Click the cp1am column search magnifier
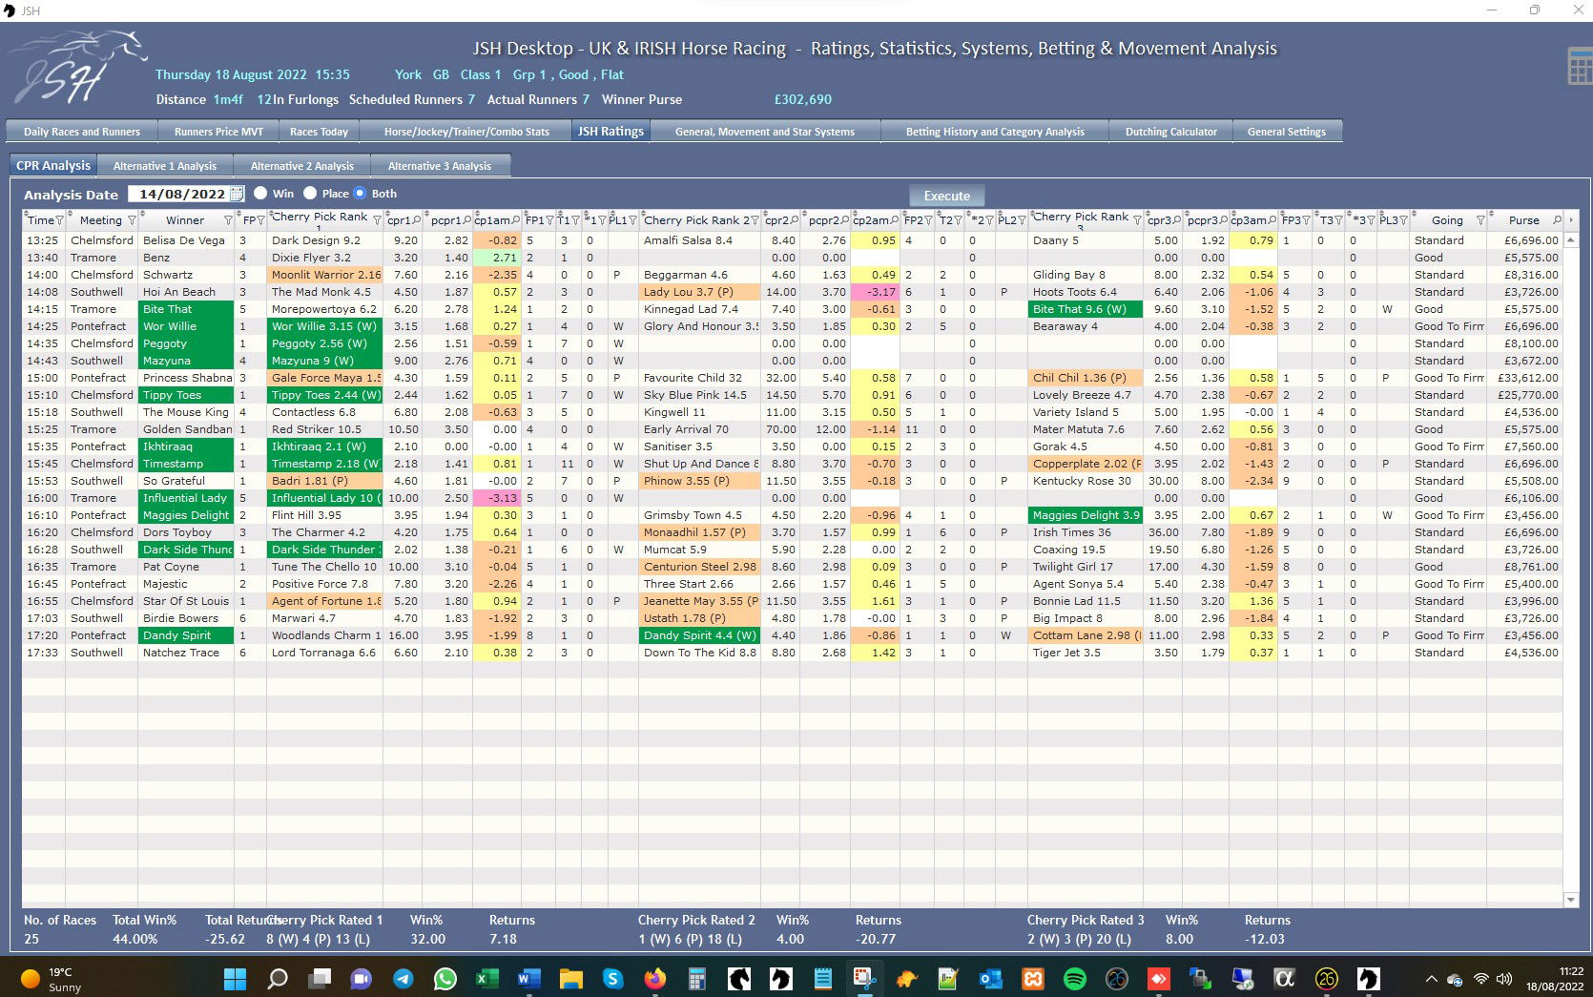 516,220
